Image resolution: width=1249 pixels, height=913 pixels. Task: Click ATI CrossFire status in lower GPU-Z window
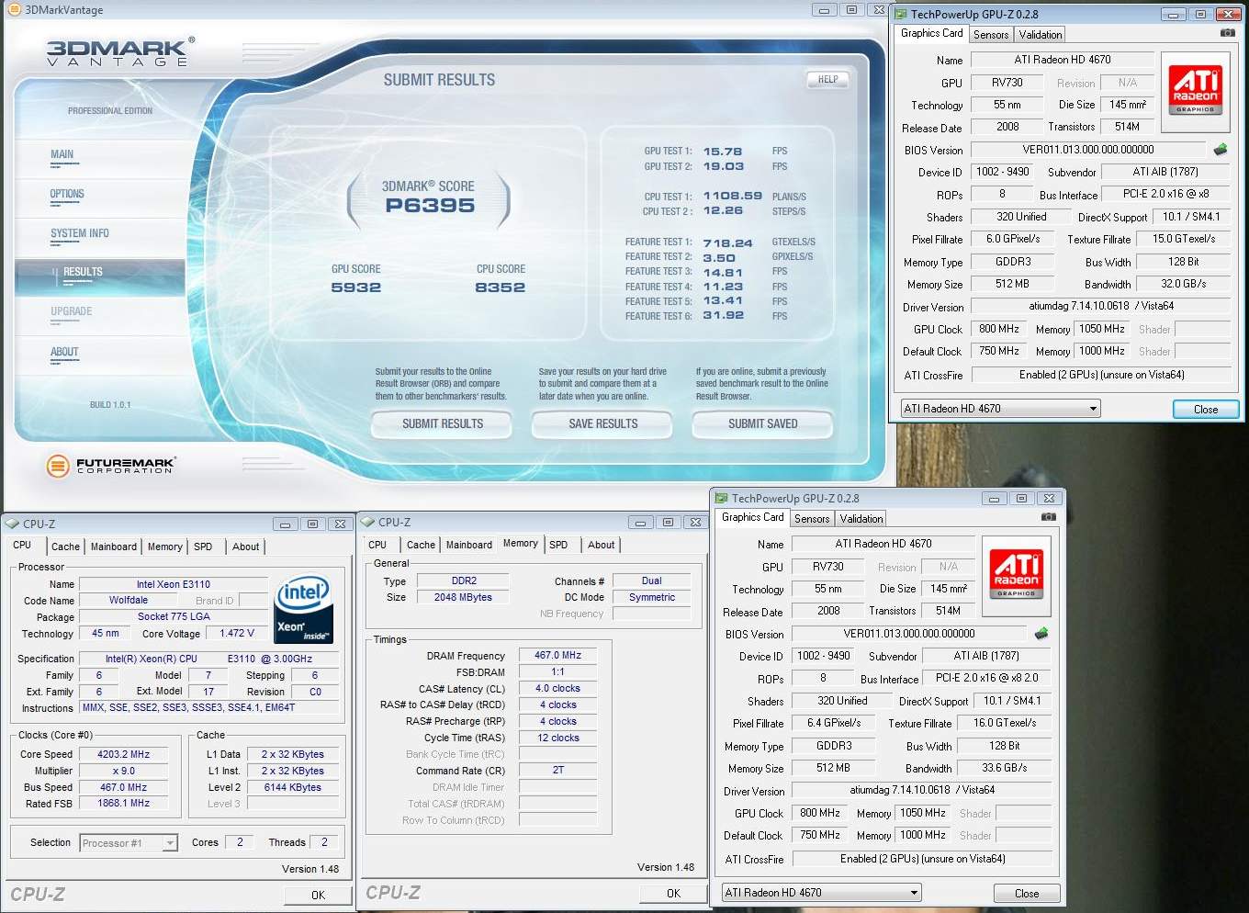click(x=922, y=859)
